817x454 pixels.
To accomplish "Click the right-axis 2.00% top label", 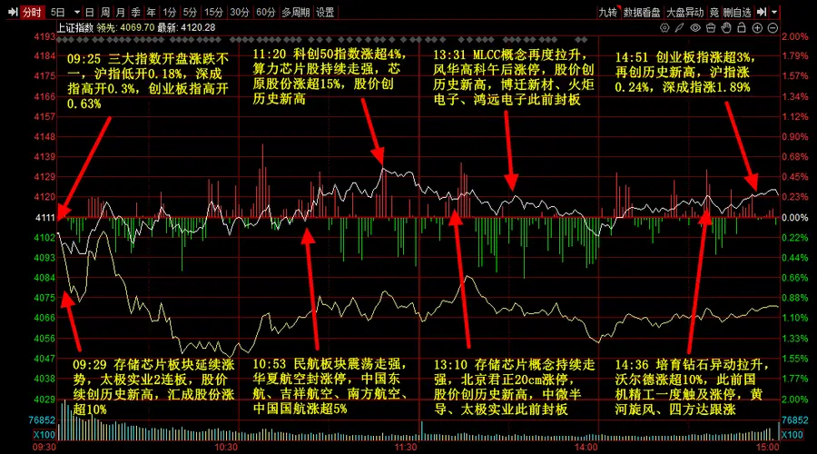I will pos(795,36).
